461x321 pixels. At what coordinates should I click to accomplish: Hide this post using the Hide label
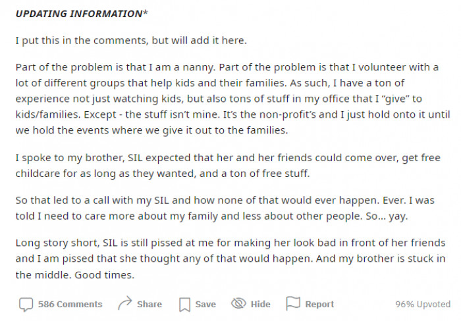(x=260, y=305)
